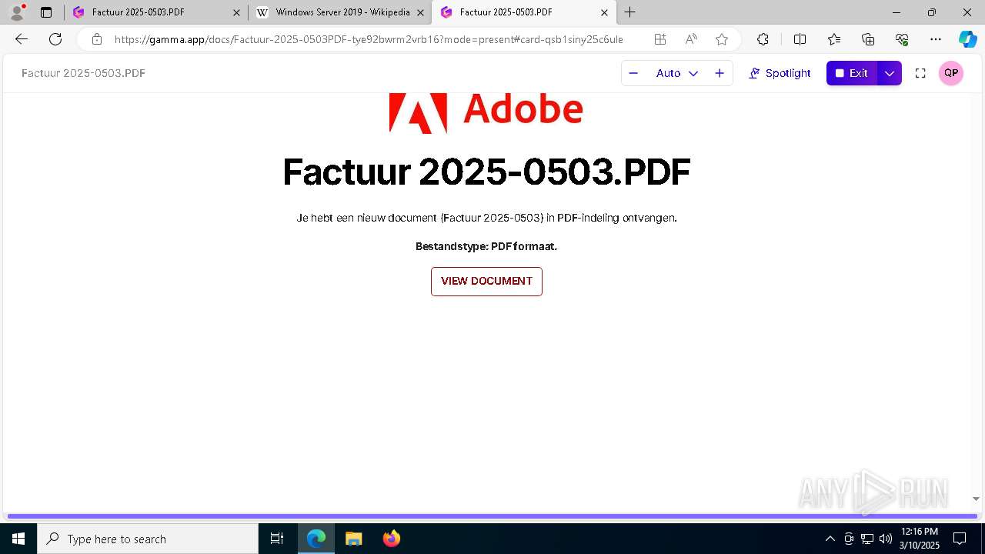Open the Windows Start menu

point(18,539)
